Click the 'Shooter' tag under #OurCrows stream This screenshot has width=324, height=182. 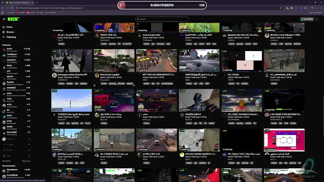click(x=121, y=84)
